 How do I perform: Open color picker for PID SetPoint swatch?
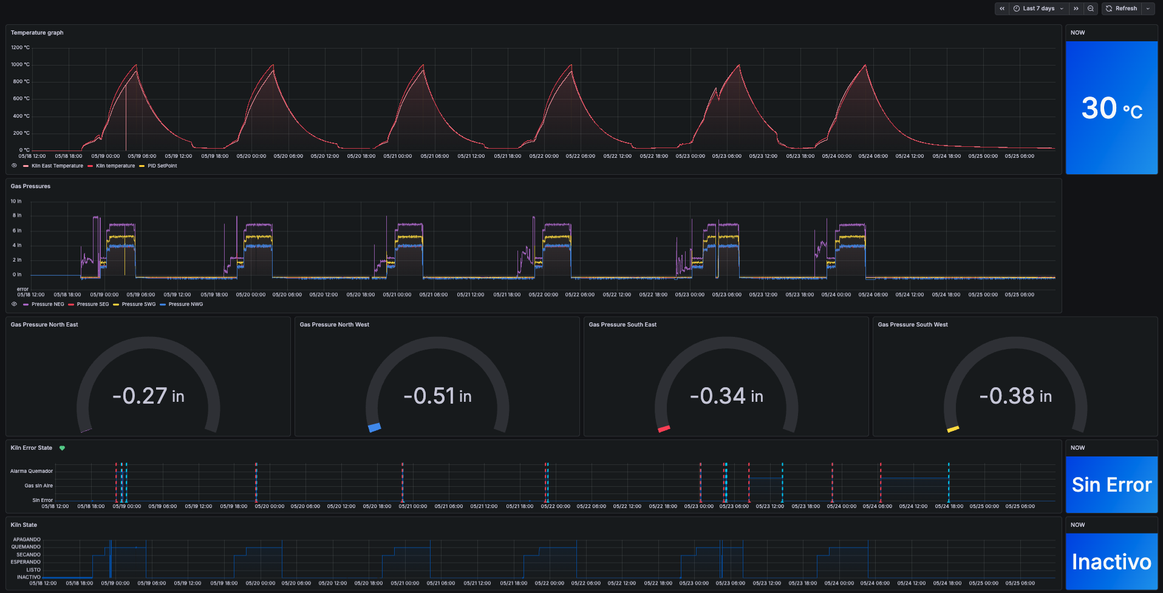[142, 166]
